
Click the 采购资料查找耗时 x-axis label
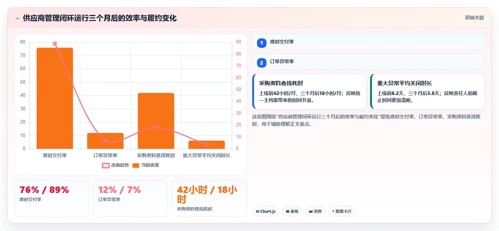tap(156, 155)
